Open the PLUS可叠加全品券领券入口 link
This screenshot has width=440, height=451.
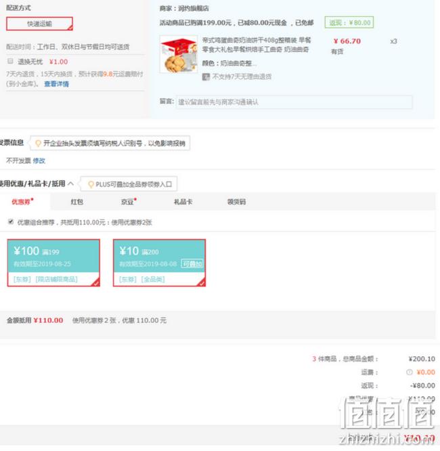pyautogui.click(x=134, y=184)
